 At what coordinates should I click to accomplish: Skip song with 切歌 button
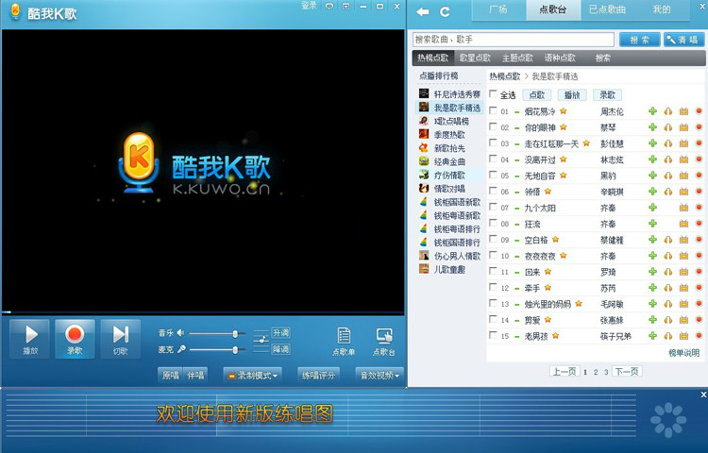120,340
